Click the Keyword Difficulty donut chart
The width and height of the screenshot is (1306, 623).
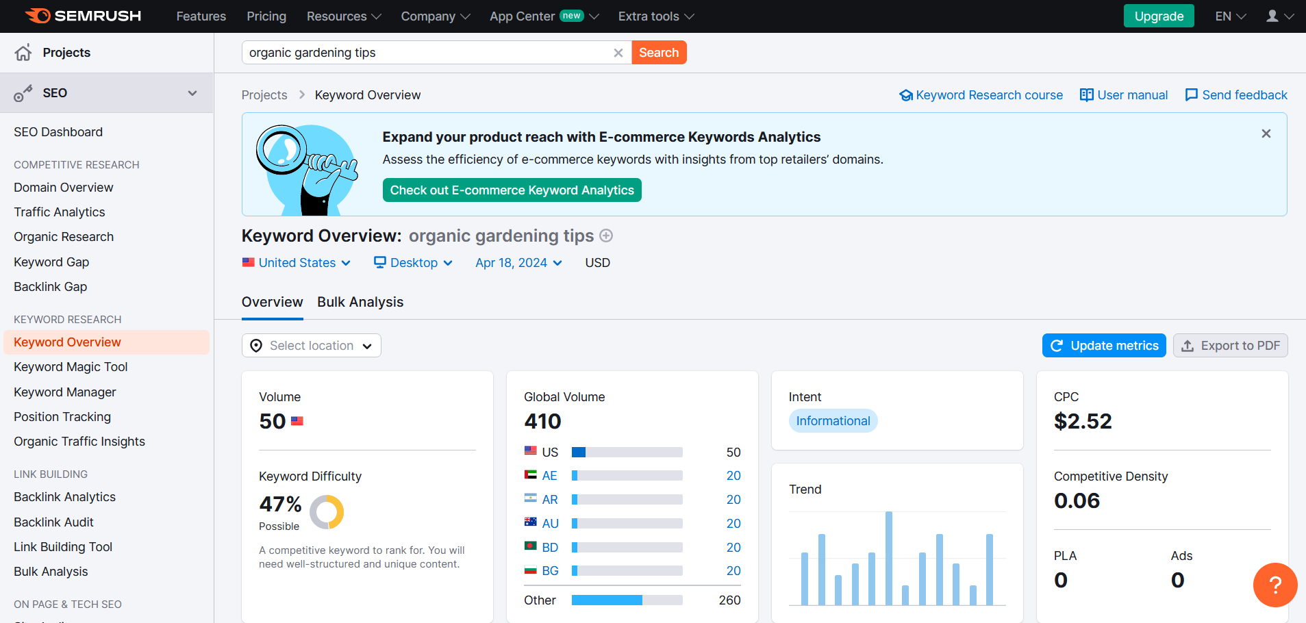tap(327, 512)
